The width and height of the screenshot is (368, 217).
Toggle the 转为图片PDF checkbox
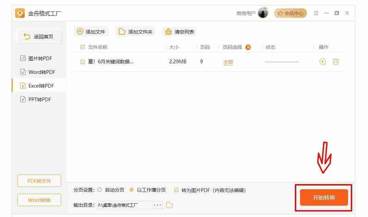click(176, 190)
